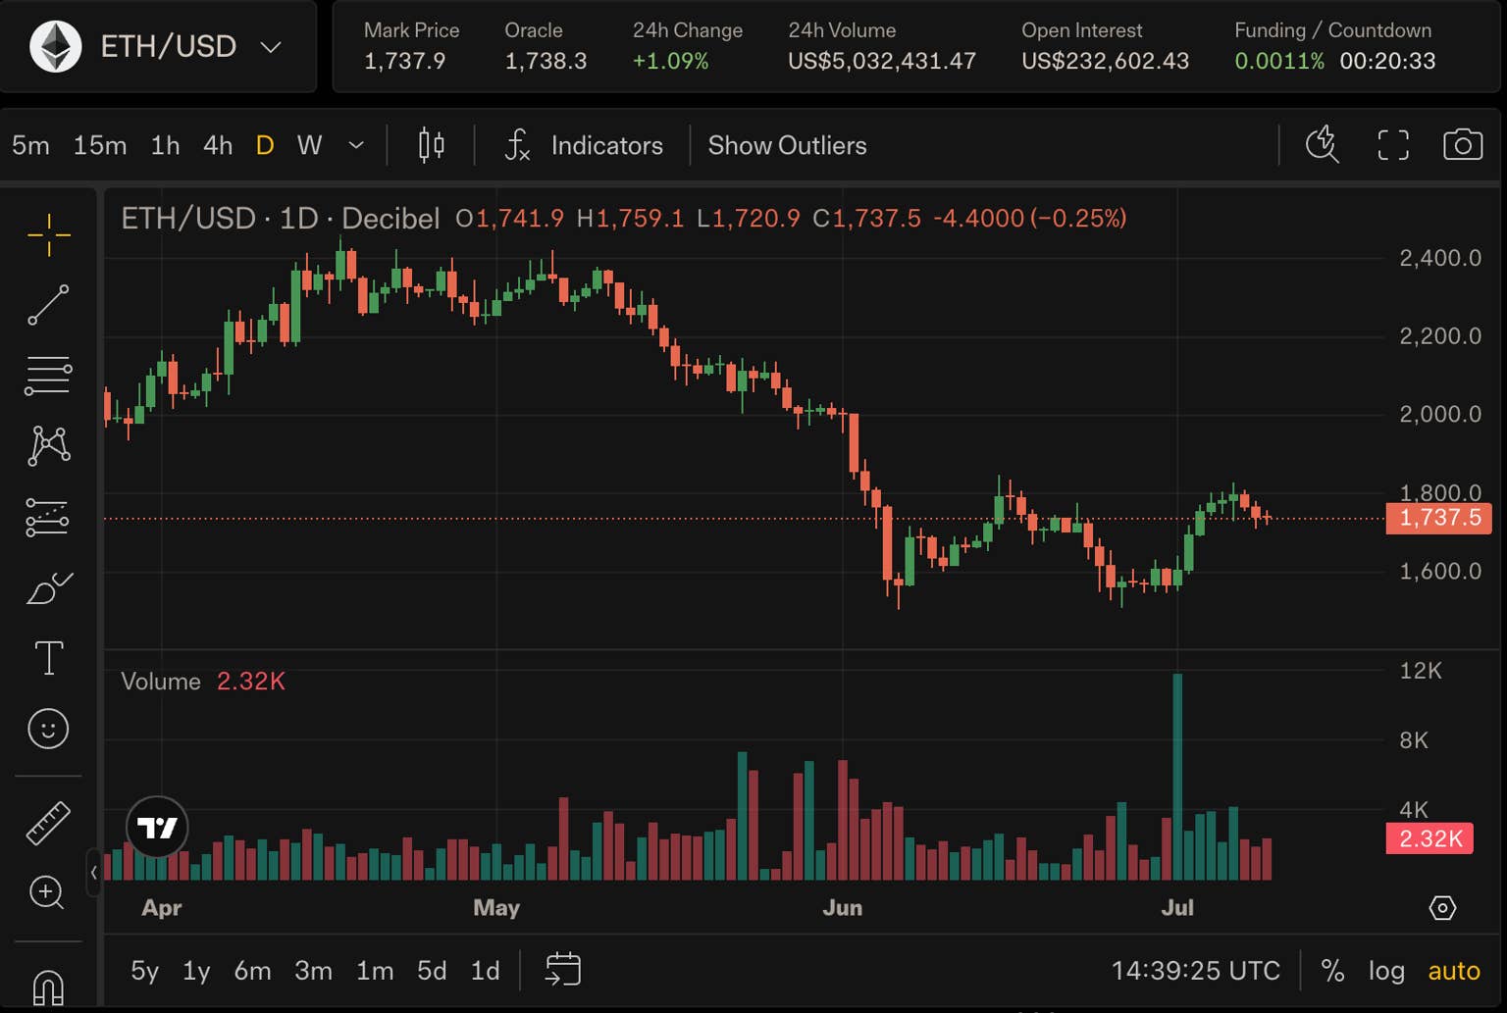Select the ruler measure tool
The width and height of the screenshot is (1507, 1013).
point(48,822)
